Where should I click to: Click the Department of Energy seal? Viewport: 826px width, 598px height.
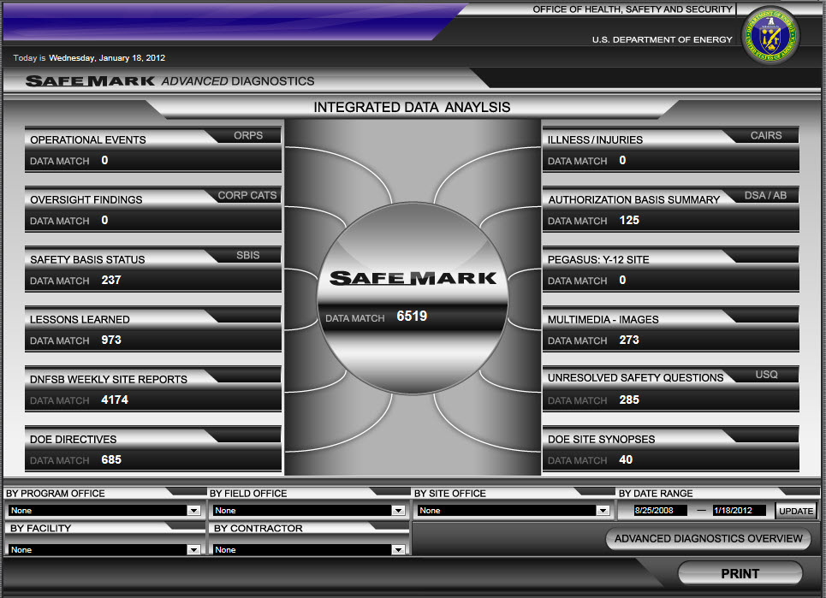pos(770,35)
